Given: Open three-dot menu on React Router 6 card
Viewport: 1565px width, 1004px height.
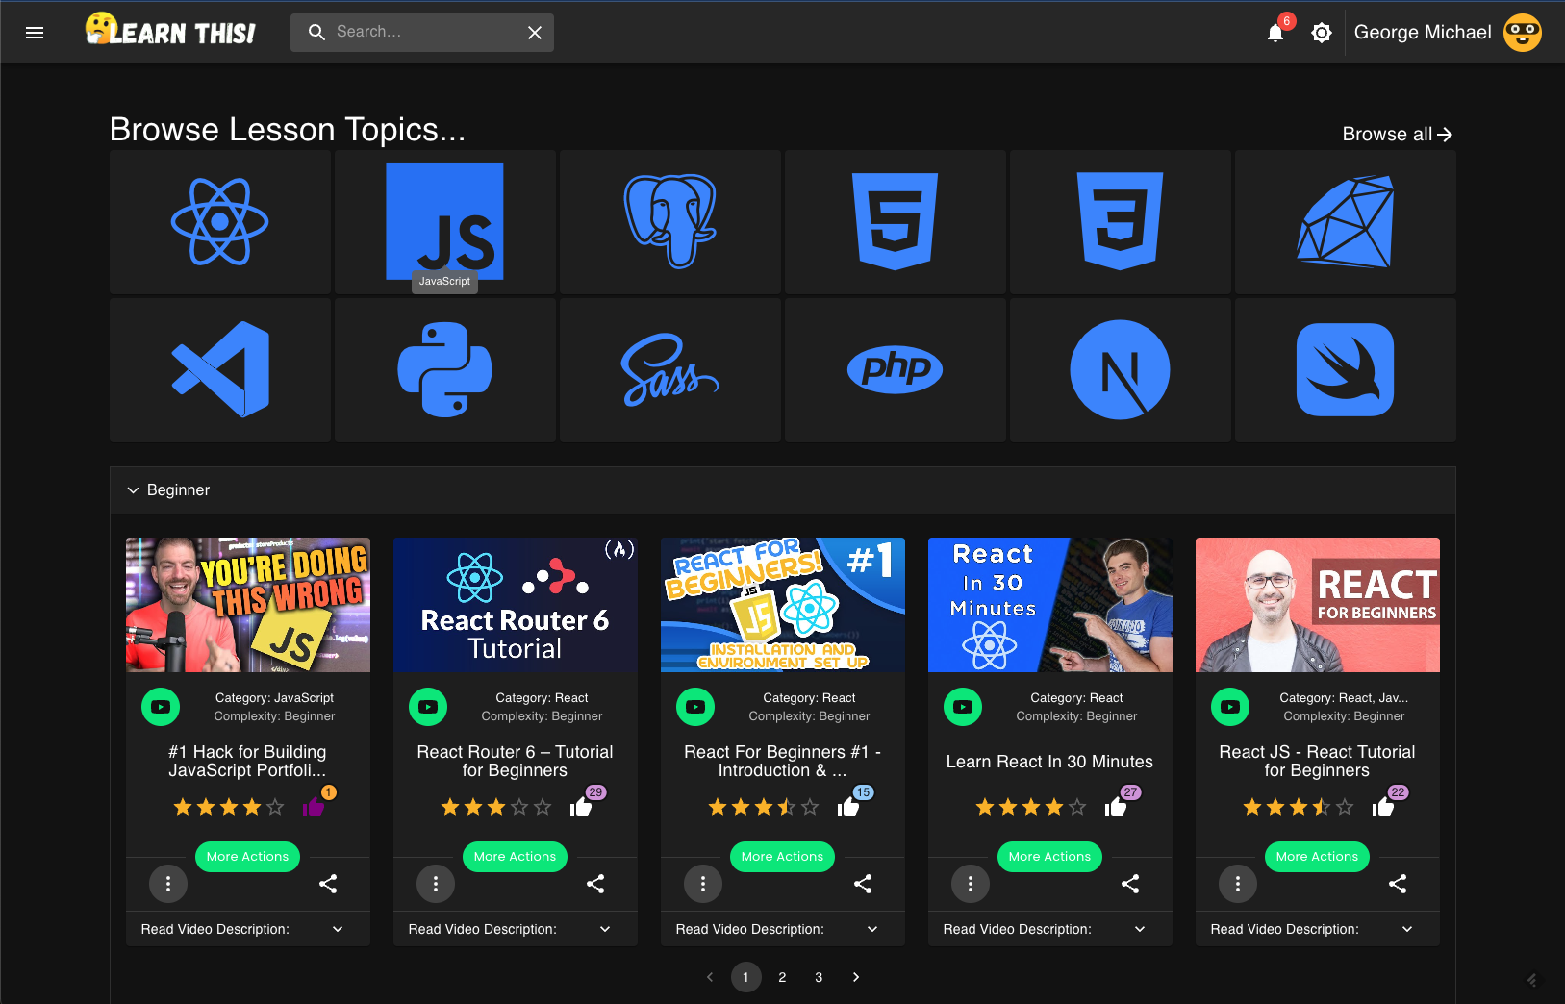Looking at the screenshot, I should click(436, 884).
